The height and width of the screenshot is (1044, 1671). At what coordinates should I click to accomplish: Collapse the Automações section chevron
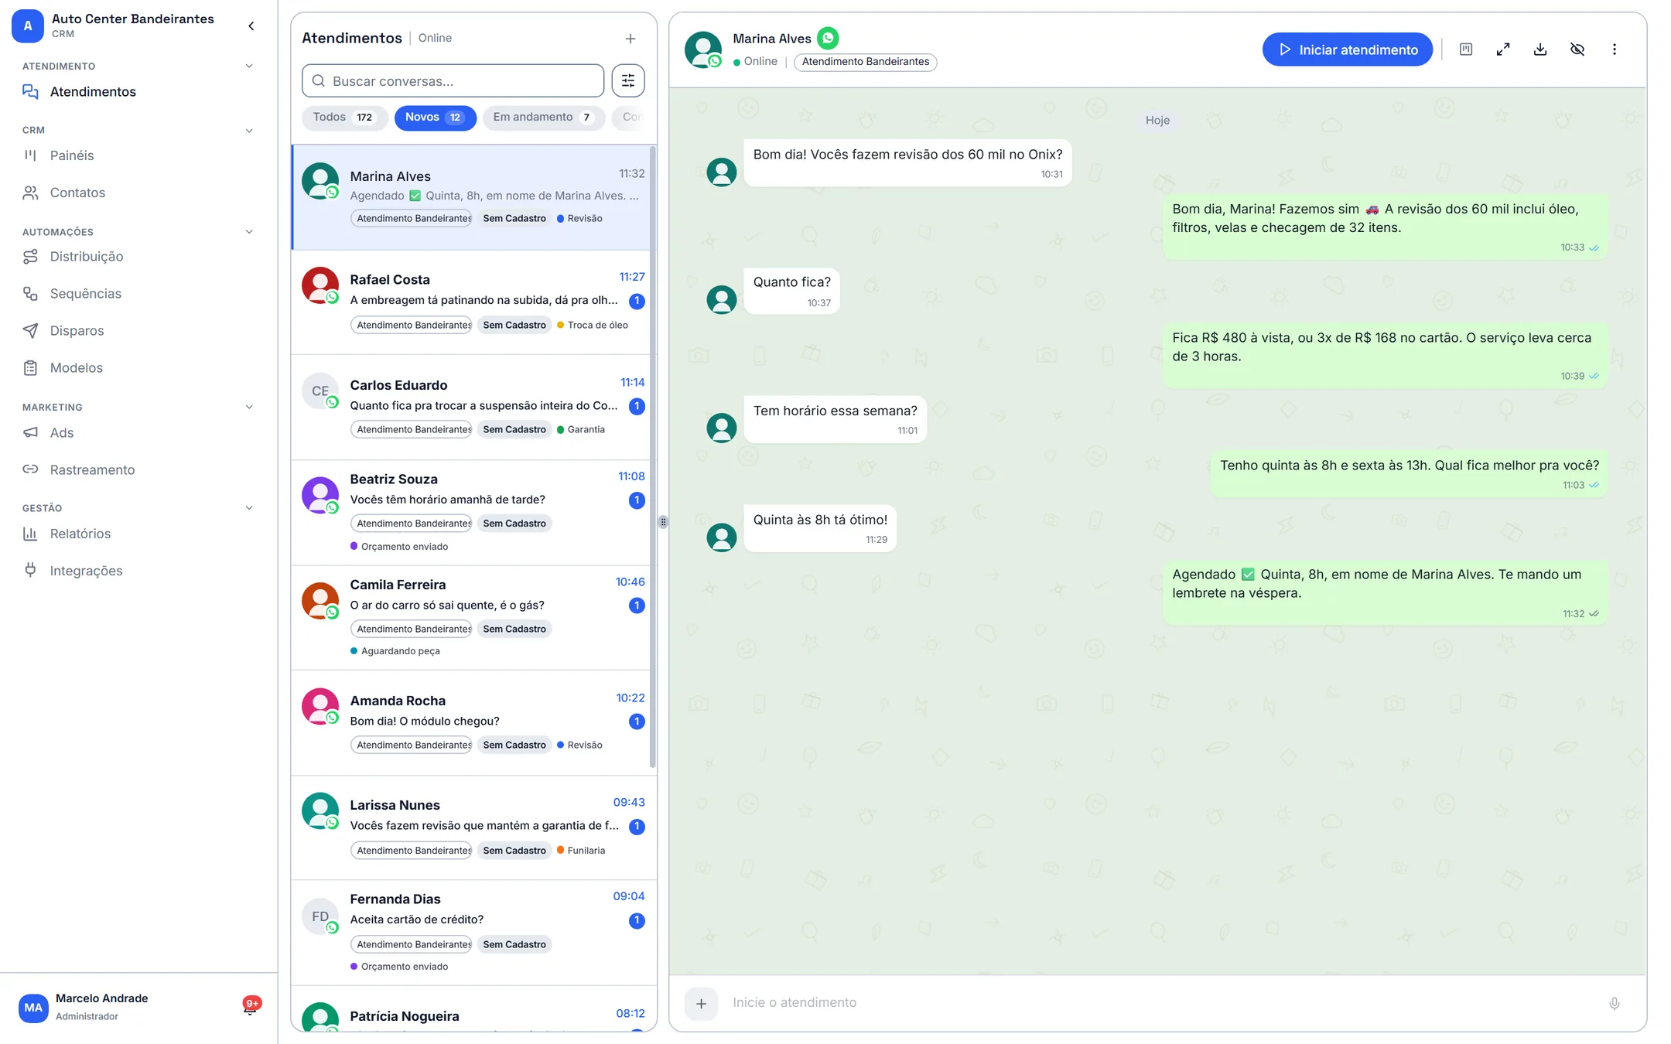[249, 232]
